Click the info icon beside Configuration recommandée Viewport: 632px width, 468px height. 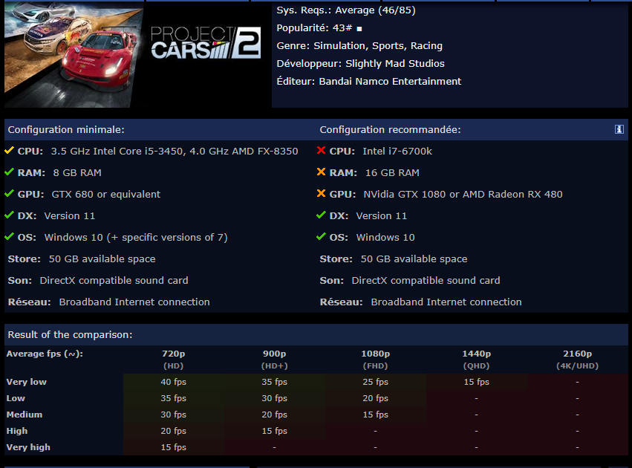(x=619, y=129)
